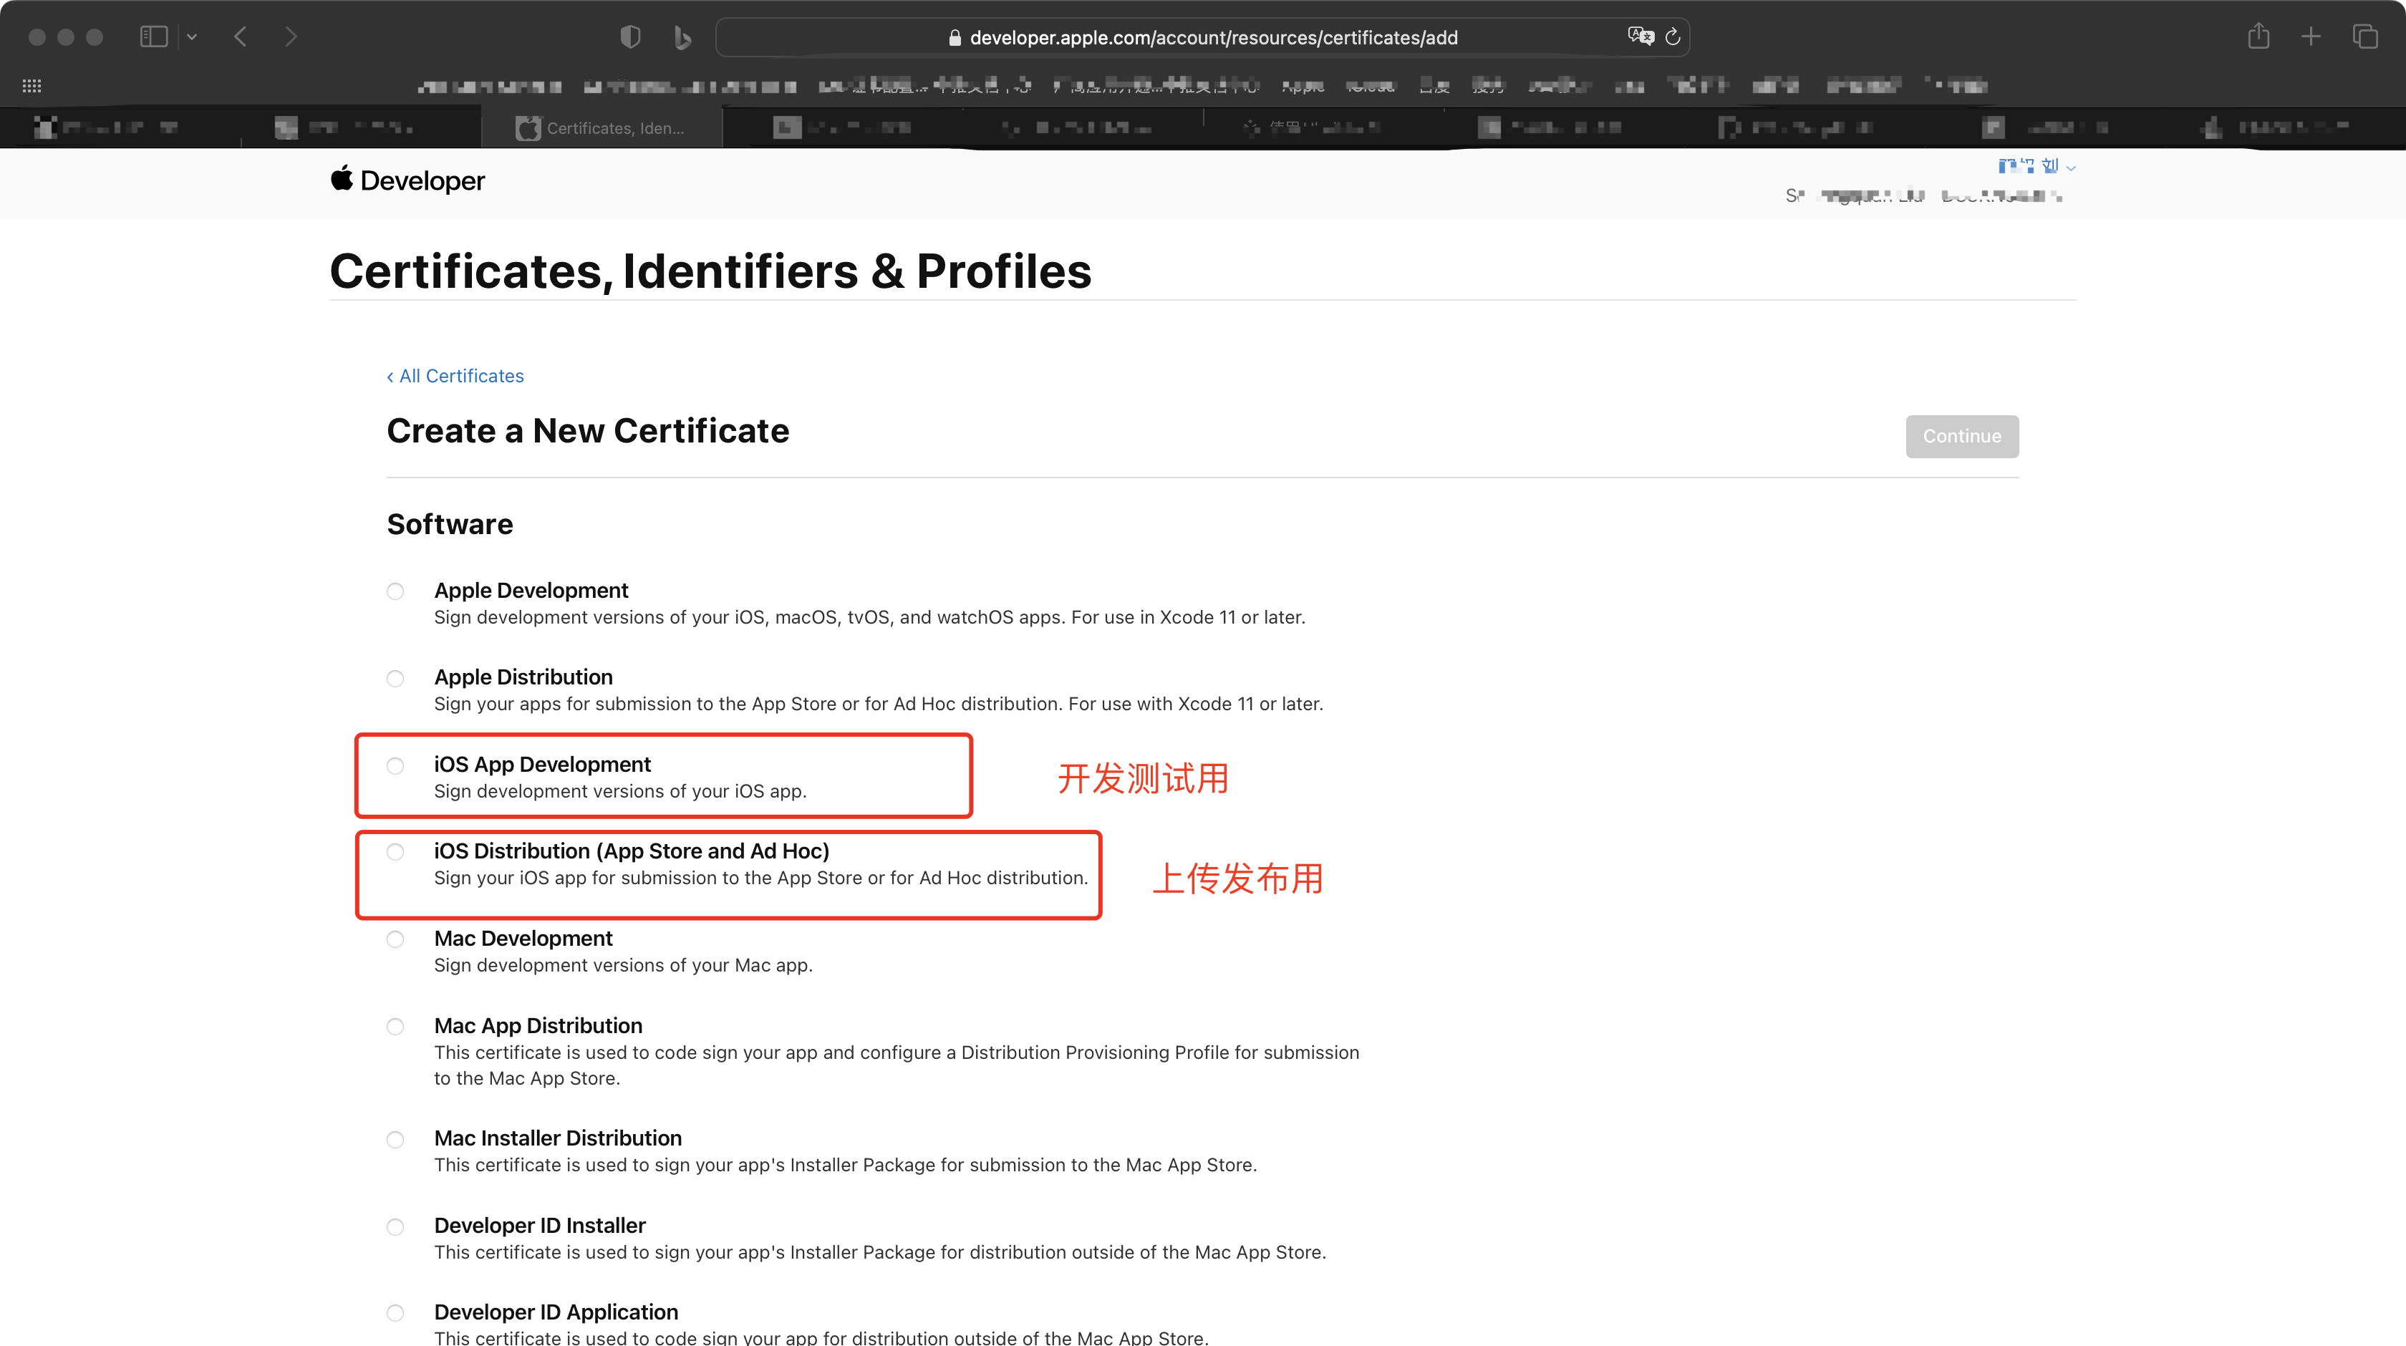Click the Software section heading
This screenshot has width=2406, height=1346.
coord(449,524)
